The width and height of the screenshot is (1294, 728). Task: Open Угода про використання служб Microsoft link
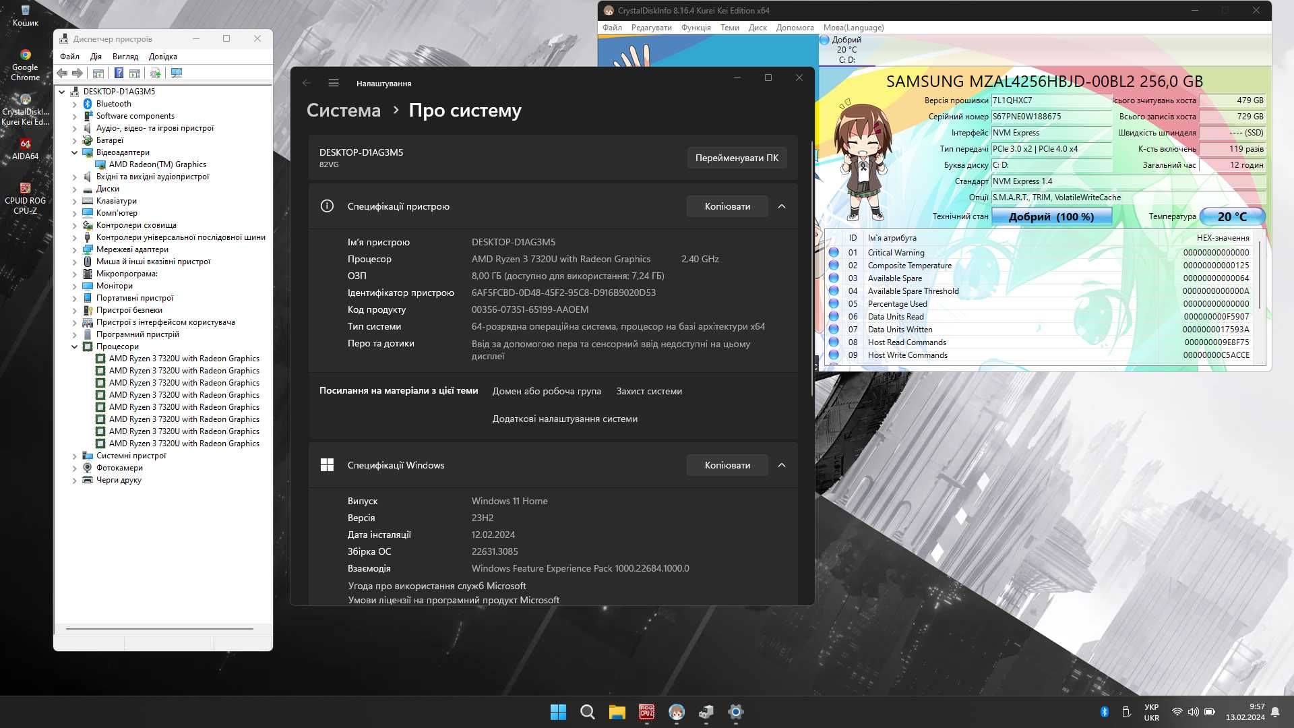(437, 586)
